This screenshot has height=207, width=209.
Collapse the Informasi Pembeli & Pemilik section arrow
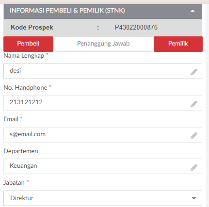click(193, 11)
